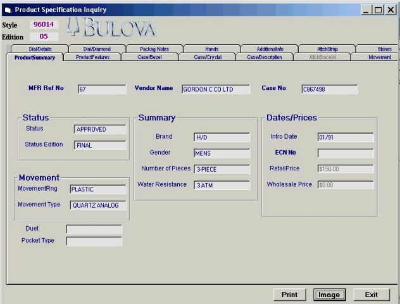This screenshot has width=400, height=304.
Task: Click the Pocket Type input field
Action: point(94,241)
